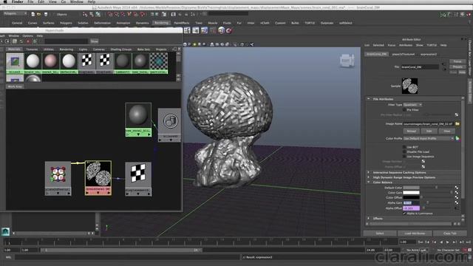The width and height of the screenshot is (473, 266).
Task: Browse for image file with folder icon
Action: coord(457,123)
